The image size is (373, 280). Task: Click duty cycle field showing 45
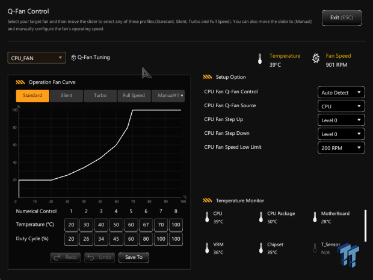tap(116, 239)
